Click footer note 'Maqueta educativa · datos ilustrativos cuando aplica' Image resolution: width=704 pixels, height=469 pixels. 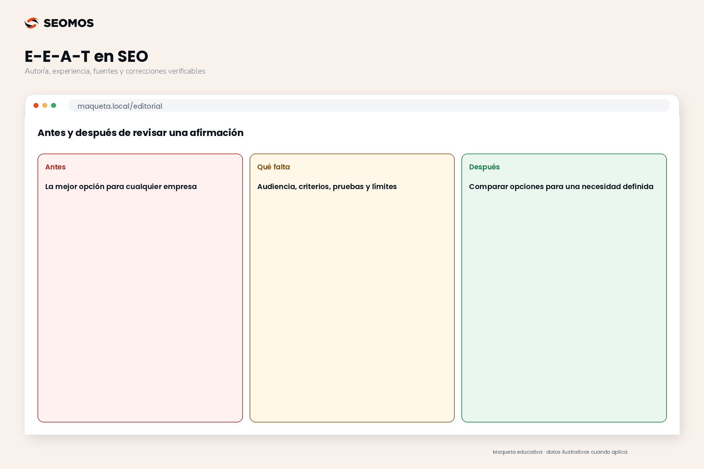tap(560, 452)
